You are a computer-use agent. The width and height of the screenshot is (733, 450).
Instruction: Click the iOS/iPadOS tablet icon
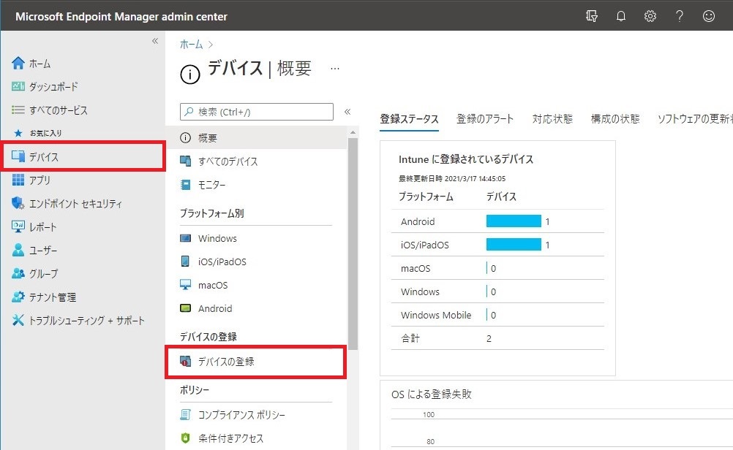[185, 262]
